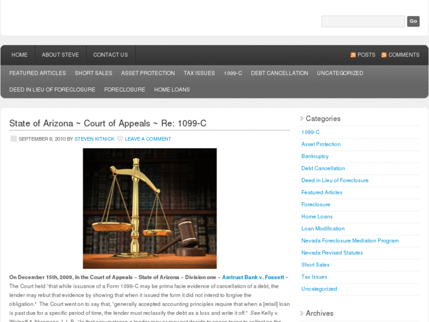Open the Contact Us page
The width and height of the screenshot is (429, 322).
[x=110, y=55]
